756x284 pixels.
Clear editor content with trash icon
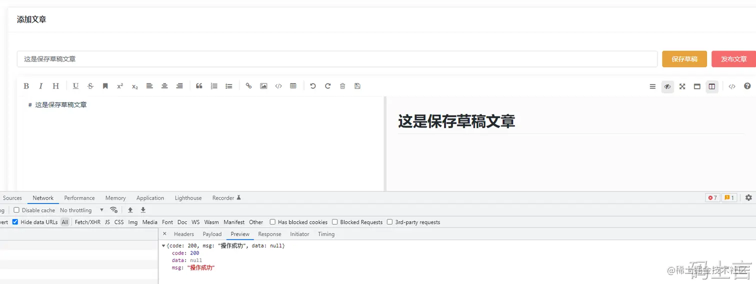(x=342, y=86)
